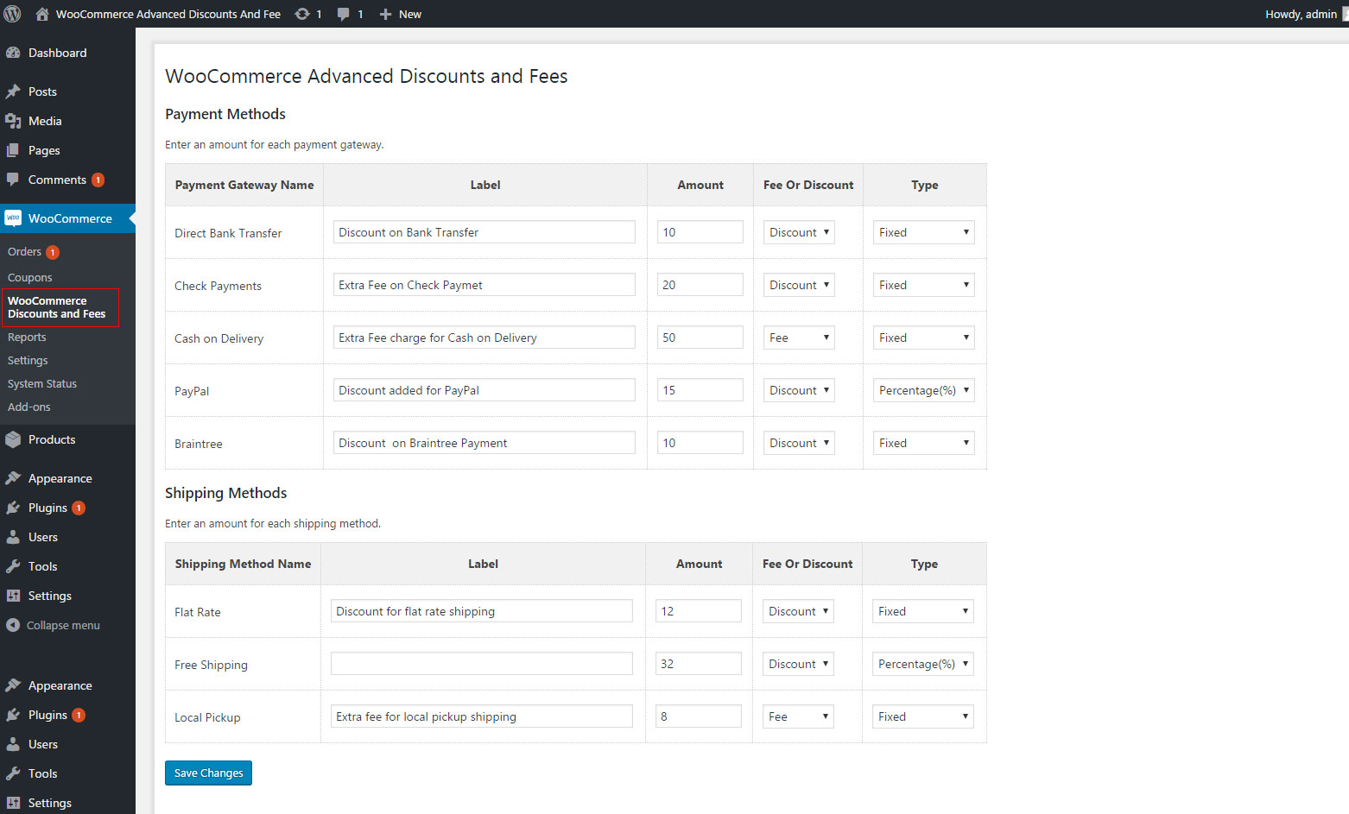
Task: Open Type dropdown for Flat Rate
Action: tap(922, 611)
